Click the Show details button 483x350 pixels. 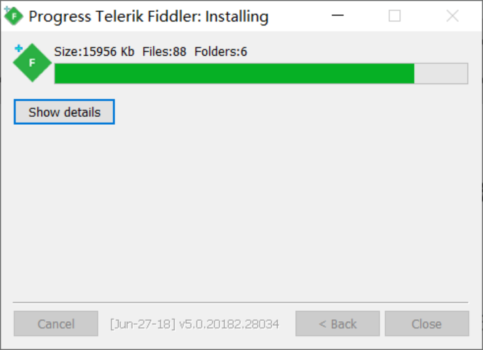64,112
